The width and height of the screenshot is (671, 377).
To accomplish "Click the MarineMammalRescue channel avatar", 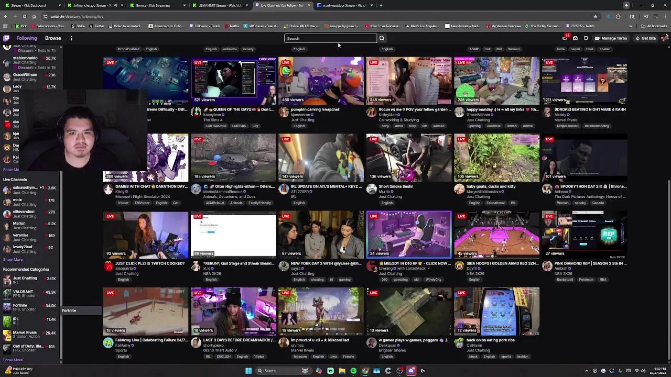I will click(x=196, y=189).
